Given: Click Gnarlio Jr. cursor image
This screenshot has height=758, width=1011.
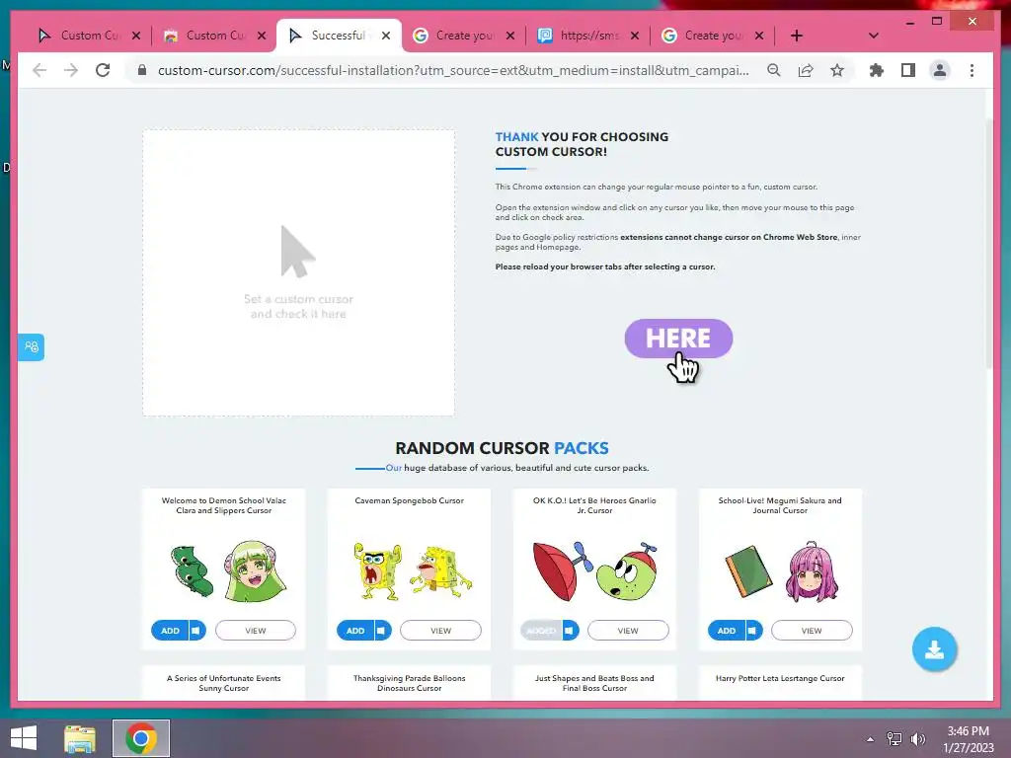Looking at the screenshot, I should click(595, 570).
